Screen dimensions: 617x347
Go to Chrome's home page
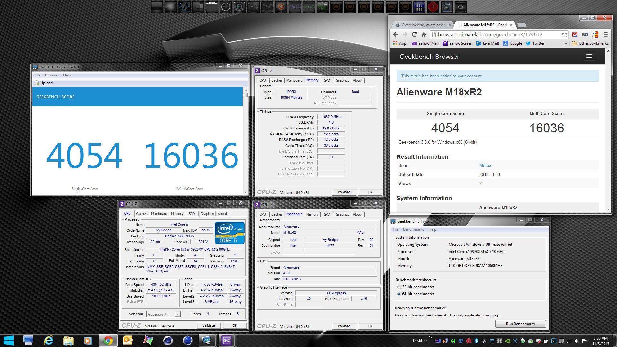424,34
